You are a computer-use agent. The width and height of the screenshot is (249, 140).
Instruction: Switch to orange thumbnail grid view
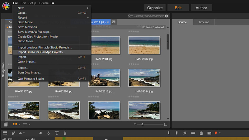pos(15,124)
